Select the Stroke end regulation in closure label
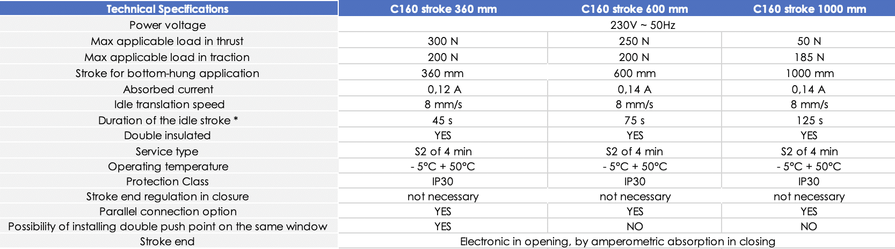The height and width of the screenshot is (249, 895). [167, 197]
